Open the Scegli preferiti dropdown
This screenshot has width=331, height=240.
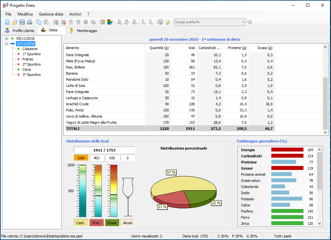tap(243, 22)
